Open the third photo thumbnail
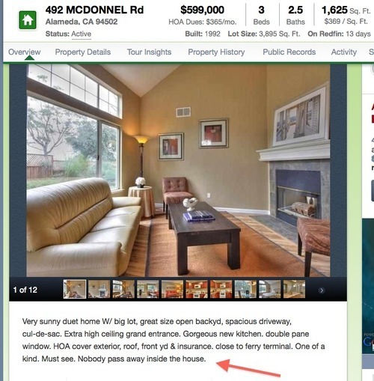Image resolution: width=374 pixels, height=381 pixels. 123,289
